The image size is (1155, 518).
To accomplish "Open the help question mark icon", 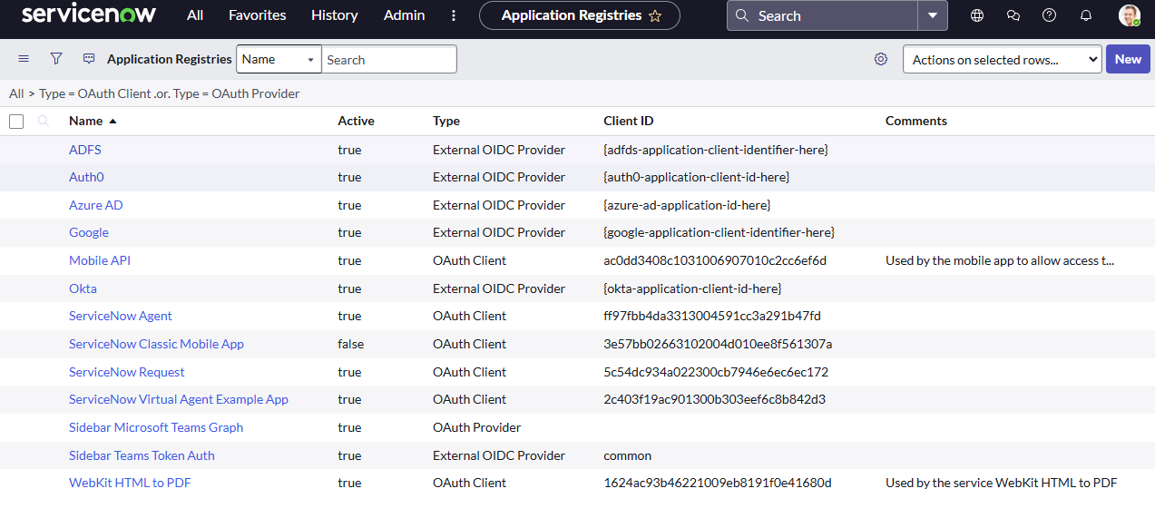I will (1050, 15).
